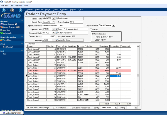Click distribution scrollbar down arrow
167x115 pixels.
click(x=138, y=104)
